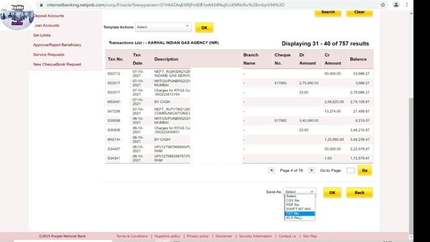Go to previous page of transactions
Screen dimensions: 430x242
tap(271, 170)
